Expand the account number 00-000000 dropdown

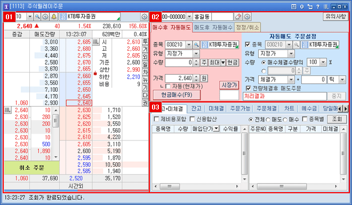click(189, 17)
